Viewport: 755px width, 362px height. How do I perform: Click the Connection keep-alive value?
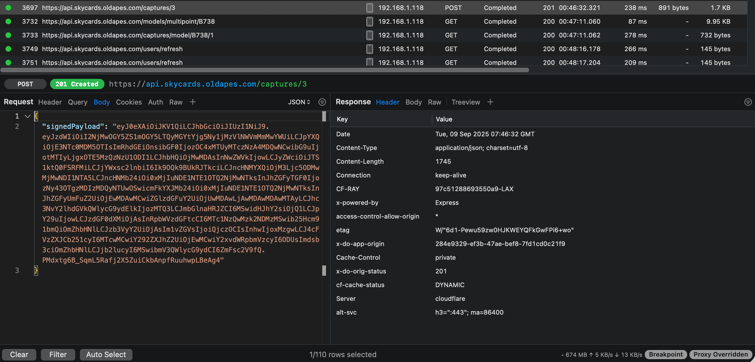[x=450, y=175]
